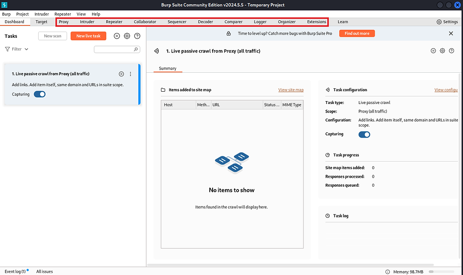Image resolution: width=463 pixels, height=275 pixels.
Task: Switch to the Proxy tab
Action: tap(63, 22)
